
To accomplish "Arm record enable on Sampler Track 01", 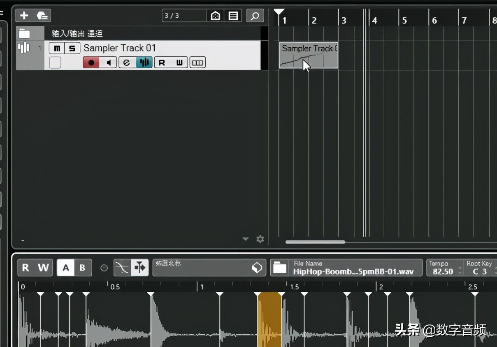I will (x=91, y=62).
